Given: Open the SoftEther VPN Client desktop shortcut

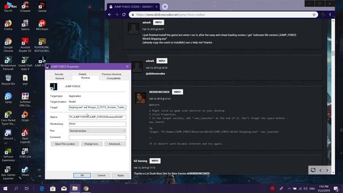Looking at the screenshot, I should 25,100.
